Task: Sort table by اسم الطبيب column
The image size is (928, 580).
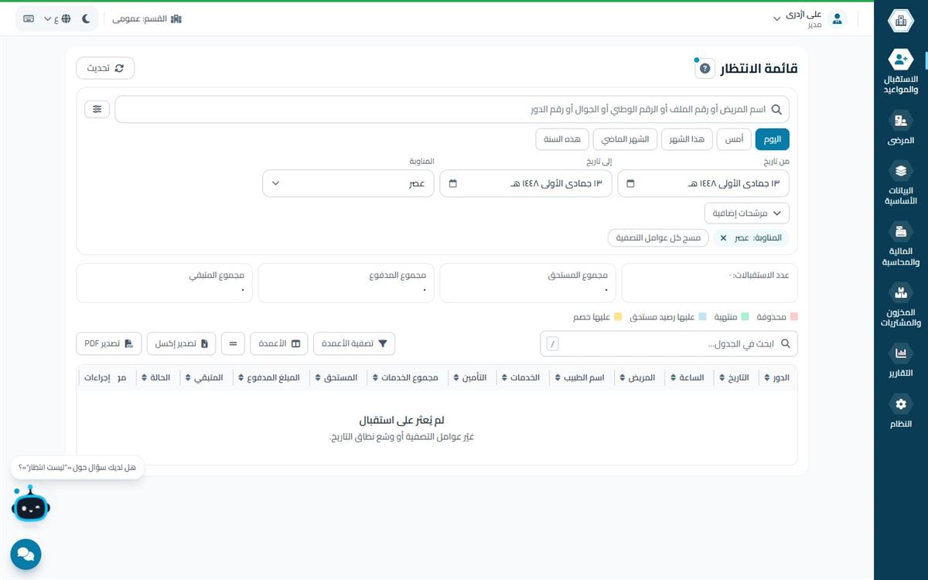Action: pyautogui.click(x=578, y=377)
